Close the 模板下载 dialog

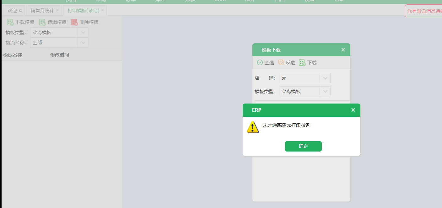(x=343, y=50)
